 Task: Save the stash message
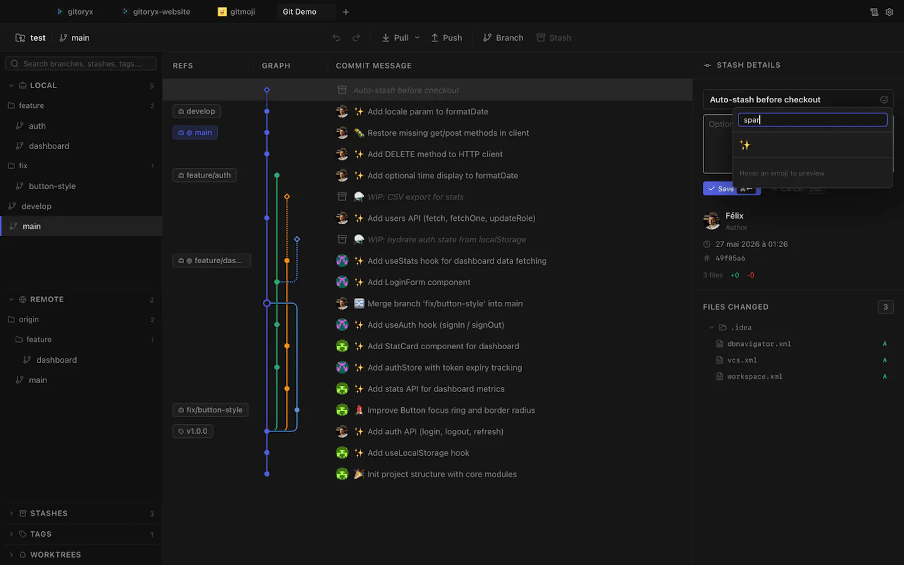point(732,189)
